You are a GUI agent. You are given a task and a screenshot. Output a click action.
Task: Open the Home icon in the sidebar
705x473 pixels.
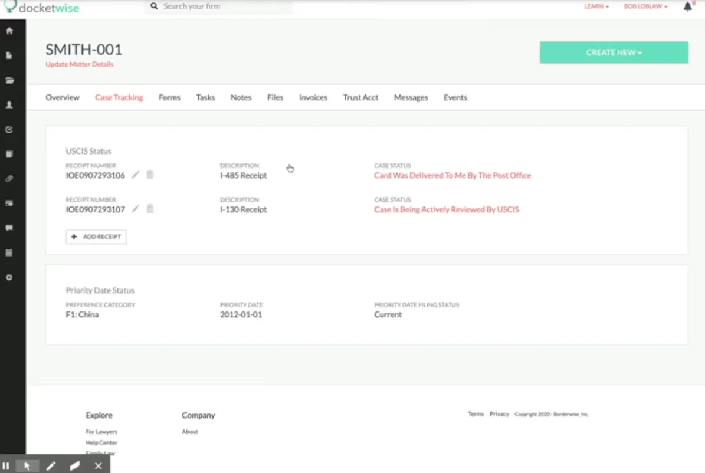[9, 31]
